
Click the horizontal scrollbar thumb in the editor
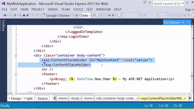[x=56, y=94]
